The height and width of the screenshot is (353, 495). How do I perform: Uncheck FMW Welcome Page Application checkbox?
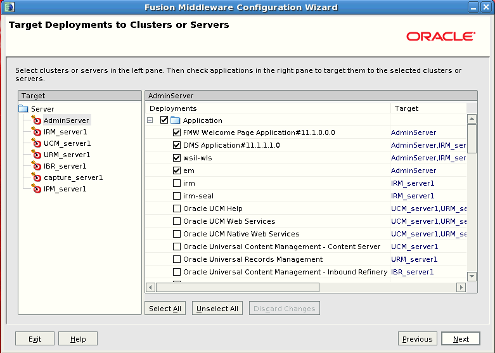(x=177, y=132)
